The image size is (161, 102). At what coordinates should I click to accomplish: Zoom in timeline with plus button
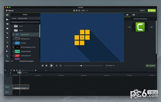point(46,70)
